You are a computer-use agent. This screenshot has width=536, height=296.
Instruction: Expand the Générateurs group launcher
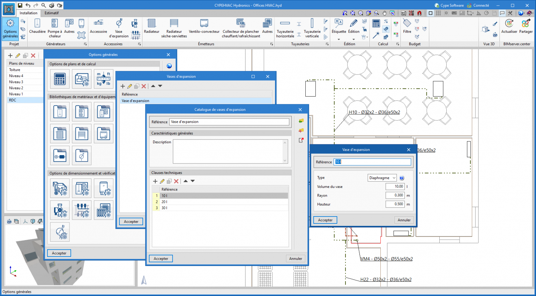[85, 44]
